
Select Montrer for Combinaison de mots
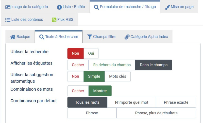(100, 91)
